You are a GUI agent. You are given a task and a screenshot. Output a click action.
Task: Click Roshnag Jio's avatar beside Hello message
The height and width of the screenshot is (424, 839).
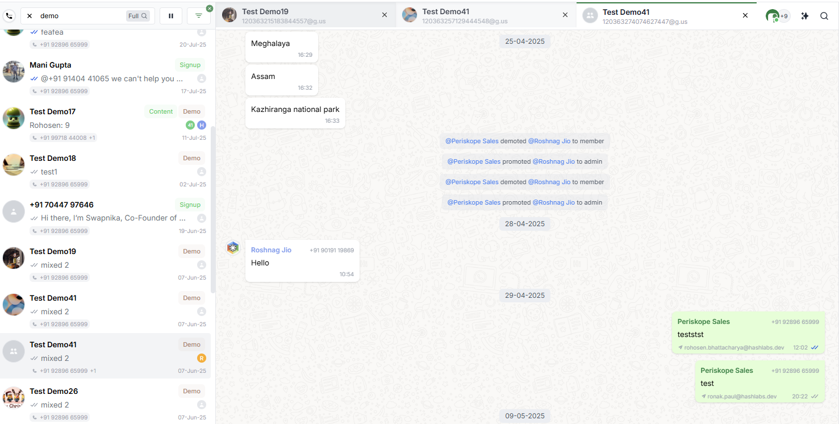233,248
